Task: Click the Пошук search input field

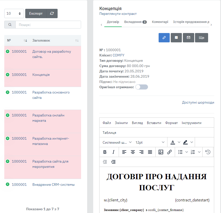Action: [x=48, y=25]
